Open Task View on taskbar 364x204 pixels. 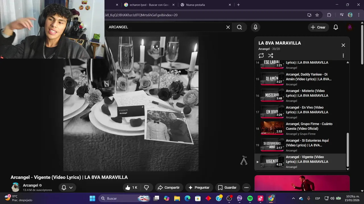(x=156, y=198)
